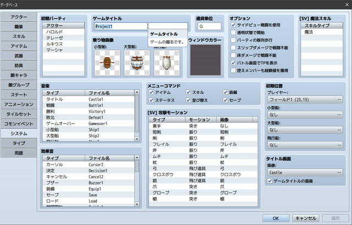
Task: Select キャンセル Cancel2 sound effect row
Action: coord(89,177)
